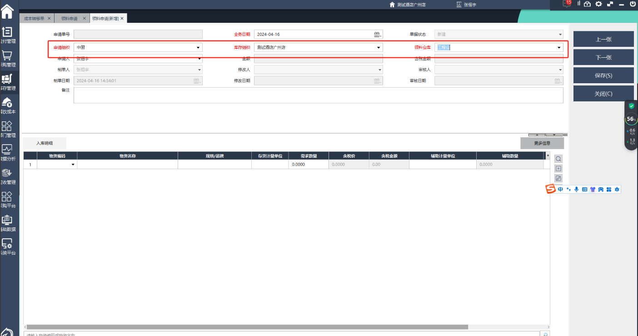This screenshot has height=336, width=638.
Task: Open the data analysis chart module
Action: pos(7,150)
